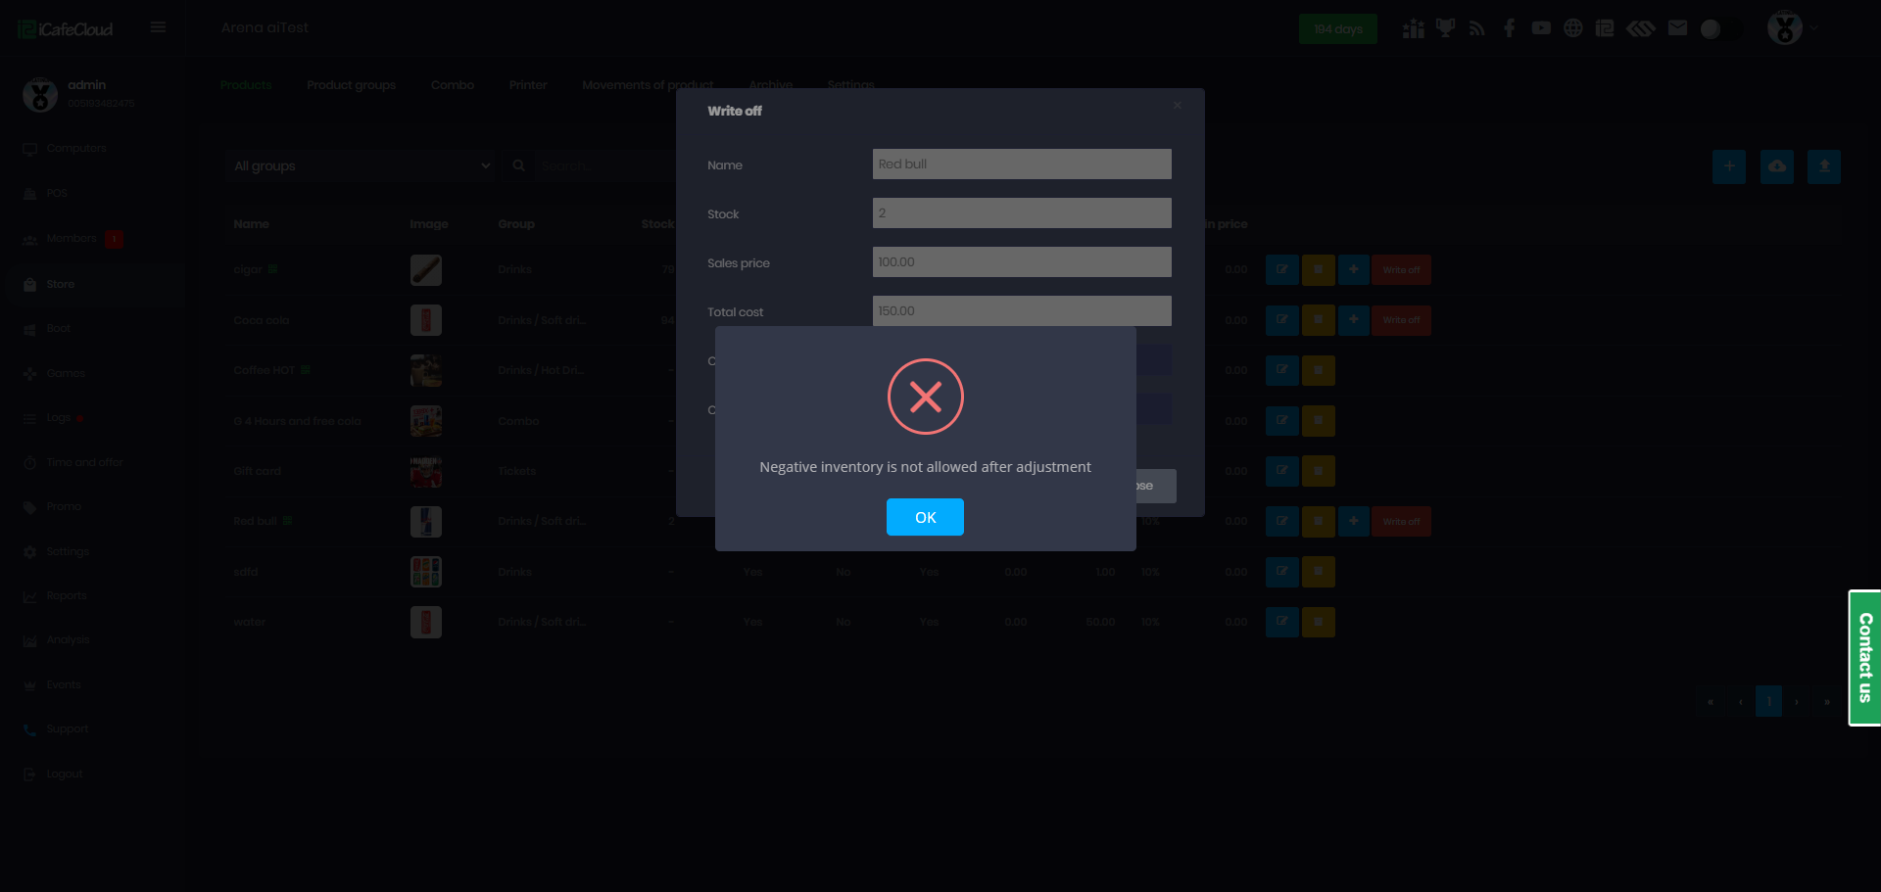Viewport: 1881px width, 892px height.
Task: Click the add product plus icon
Action: point(1728,166)
